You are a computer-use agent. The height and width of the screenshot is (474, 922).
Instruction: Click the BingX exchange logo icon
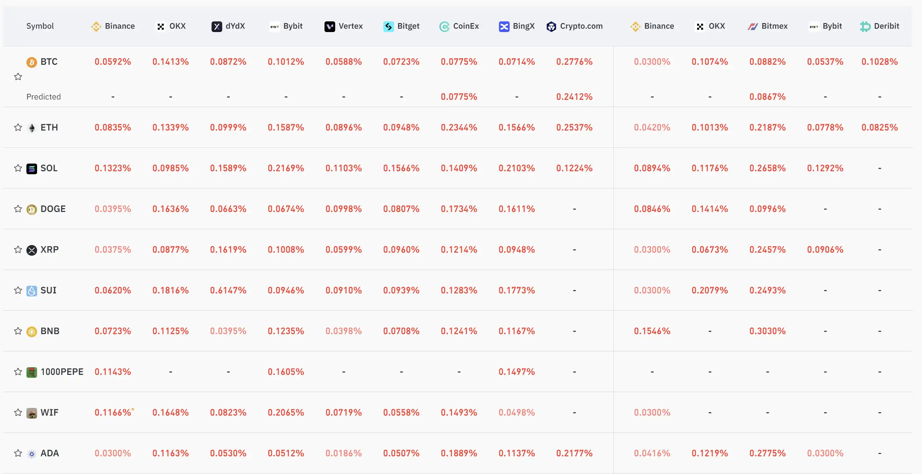point(504,26)
